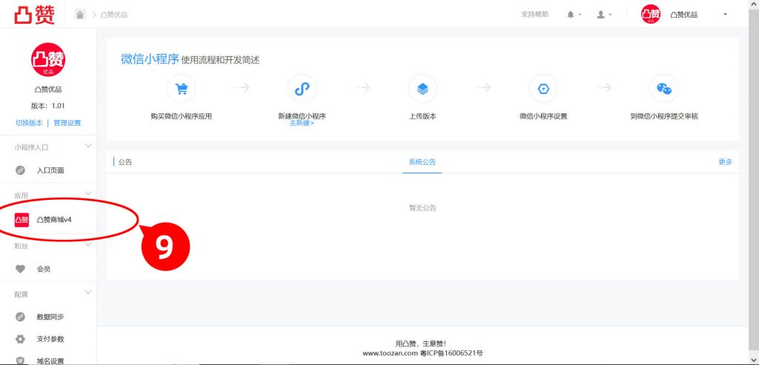Screen dimensions: 759x365
Task: Open 管理设置 link
Action: (67, 123)
